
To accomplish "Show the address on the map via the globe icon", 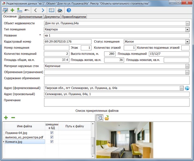I will click(187, 88).
